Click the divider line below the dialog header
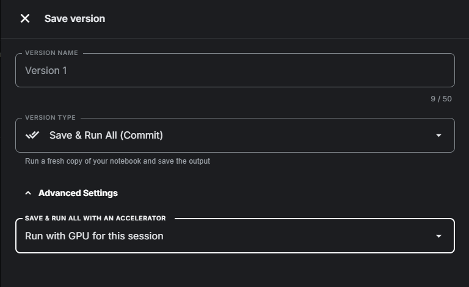Image resolution: width=469 pixels, height=287 pixels. (234, 38)
